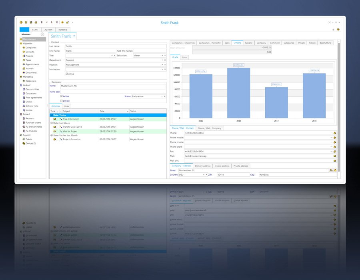Go to previous record arrow in toolbar
The width and height of the screenshot is (360, 280).
(x=47, y=22)
